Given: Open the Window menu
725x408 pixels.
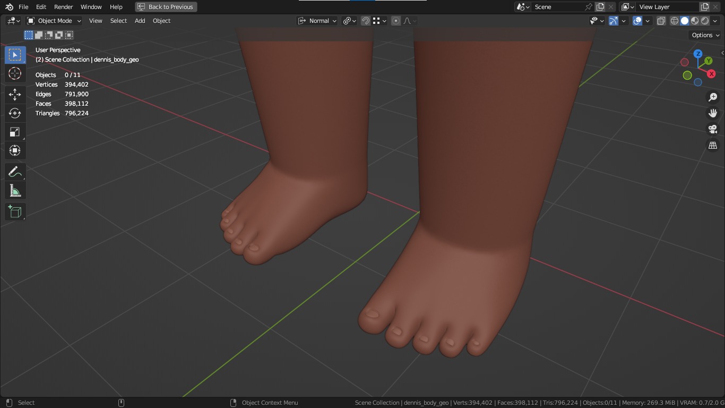Looking at the screenshot, I should click(x=91, y=7).
